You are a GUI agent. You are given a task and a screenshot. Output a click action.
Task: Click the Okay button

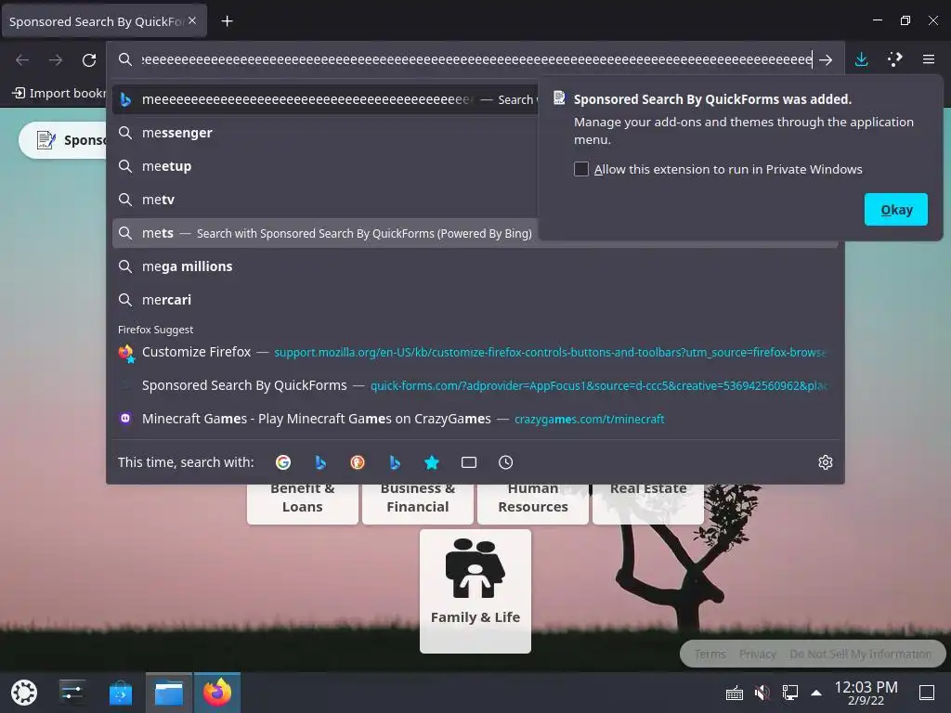(x=896, y=210)
